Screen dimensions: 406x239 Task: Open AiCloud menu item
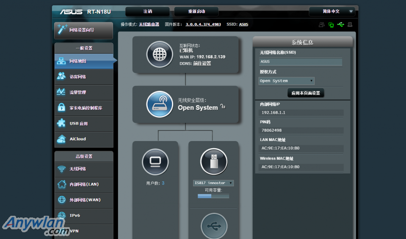pos(84,139)
